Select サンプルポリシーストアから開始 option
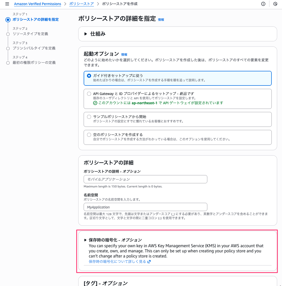This screenshot has height=286, width=282. tap(89, 117)
